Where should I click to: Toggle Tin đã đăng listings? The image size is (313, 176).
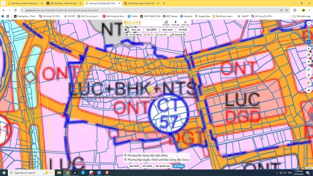[x=134, y=35]
